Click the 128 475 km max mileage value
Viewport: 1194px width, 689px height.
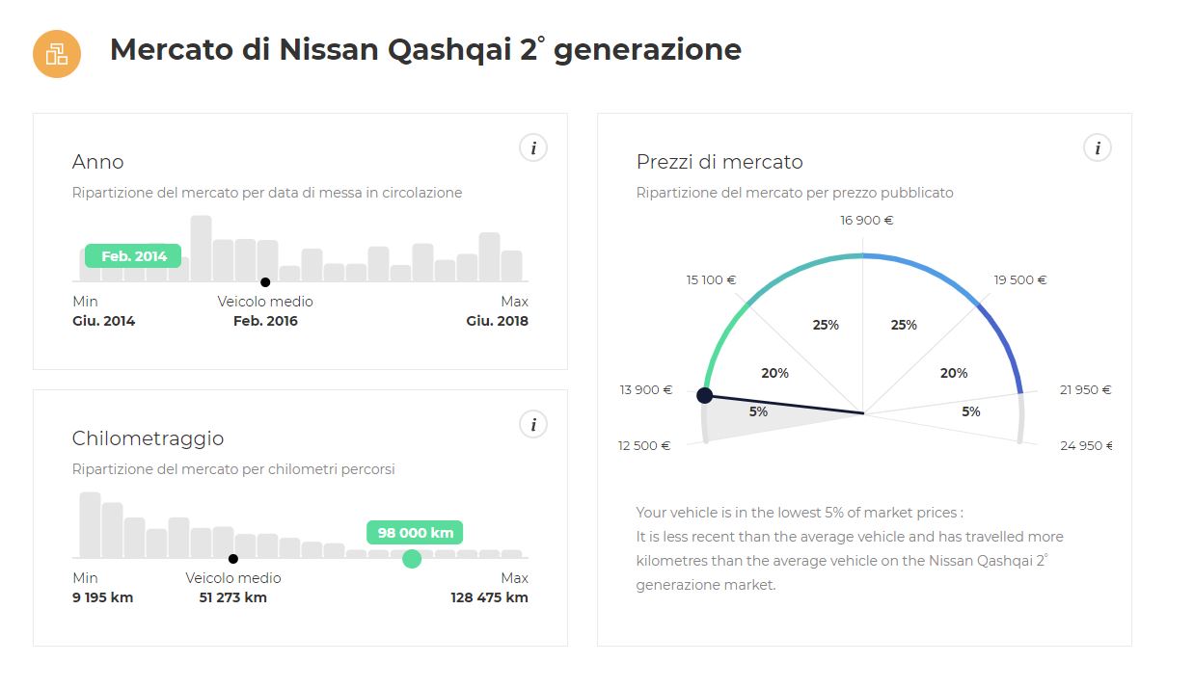490,597
